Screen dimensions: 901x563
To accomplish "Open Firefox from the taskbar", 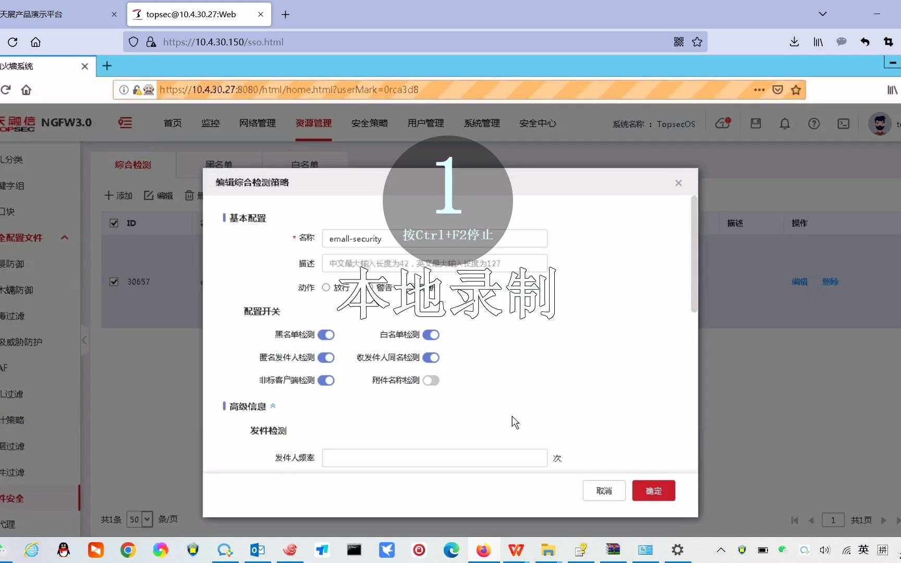I will [x=483, y=550].
